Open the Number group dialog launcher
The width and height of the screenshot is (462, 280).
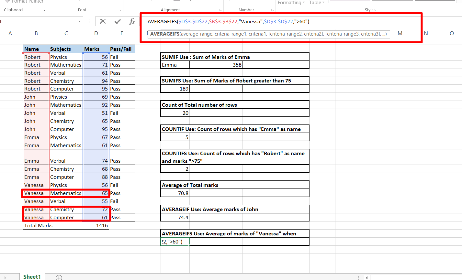[273, 10]
